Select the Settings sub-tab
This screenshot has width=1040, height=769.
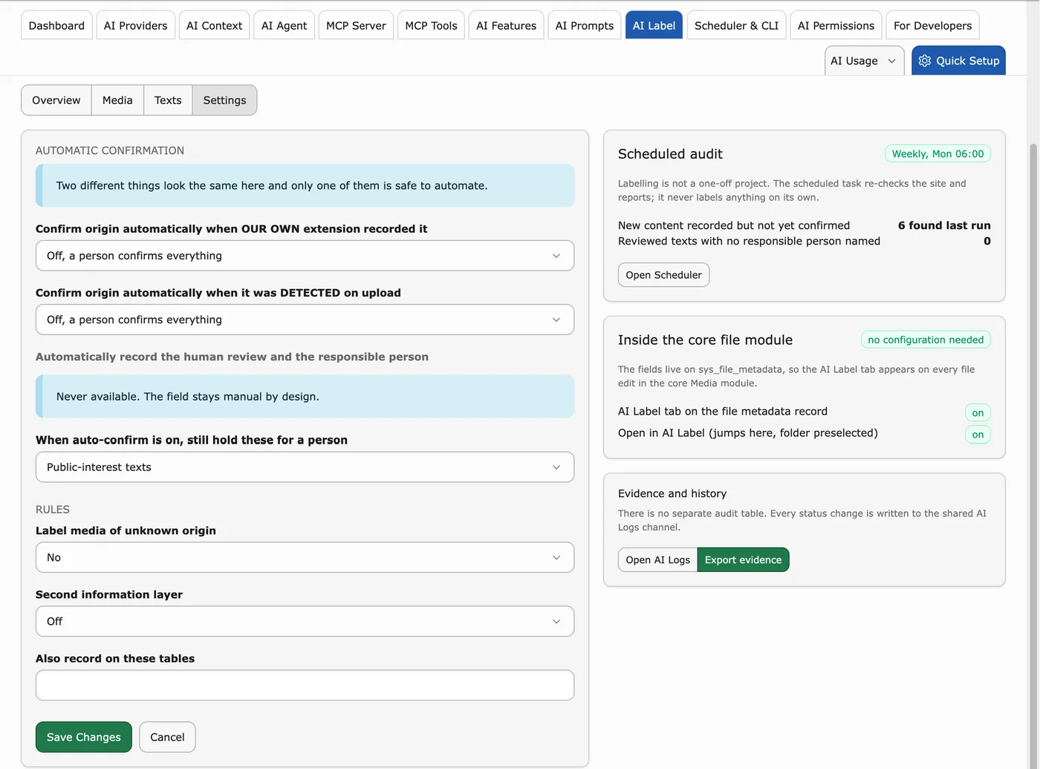pos(225,100)
